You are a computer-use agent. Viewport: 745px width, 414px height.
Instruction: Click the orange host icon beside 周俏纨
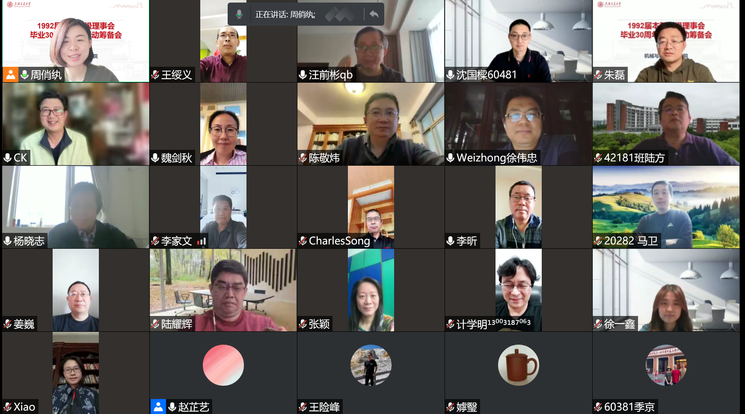[x=10, y=74]
